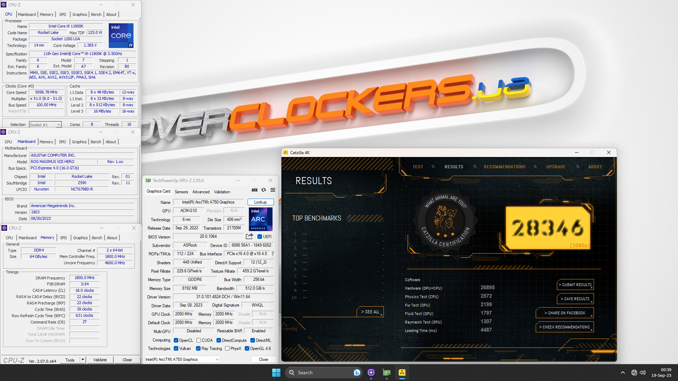Open the UPGRADE tab in Catzilla
The width and height of the screenshot is (678, 381).
tap(556, 167)
